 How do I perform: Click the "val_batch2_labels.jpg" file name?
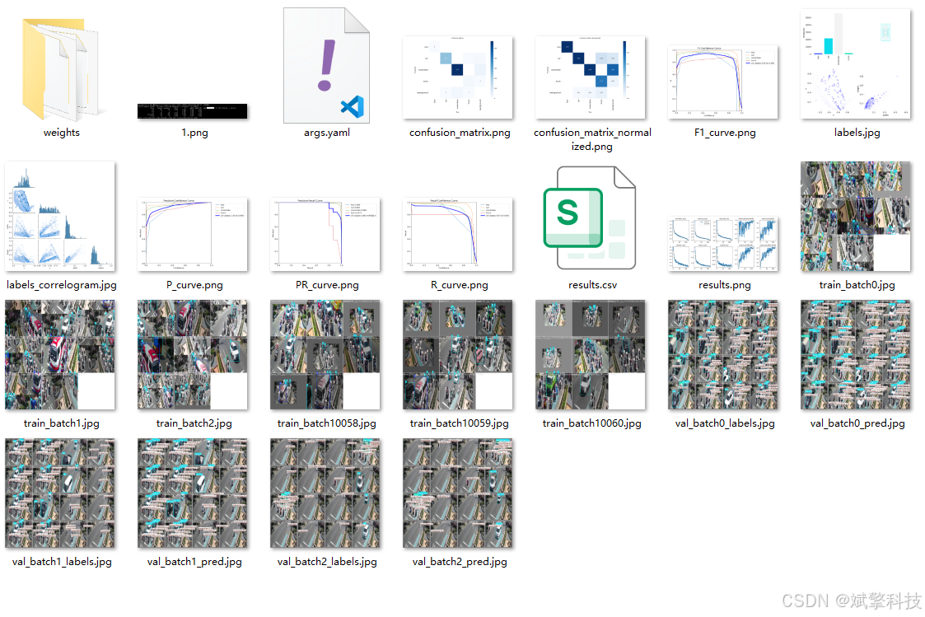click(x=327, y=562)
